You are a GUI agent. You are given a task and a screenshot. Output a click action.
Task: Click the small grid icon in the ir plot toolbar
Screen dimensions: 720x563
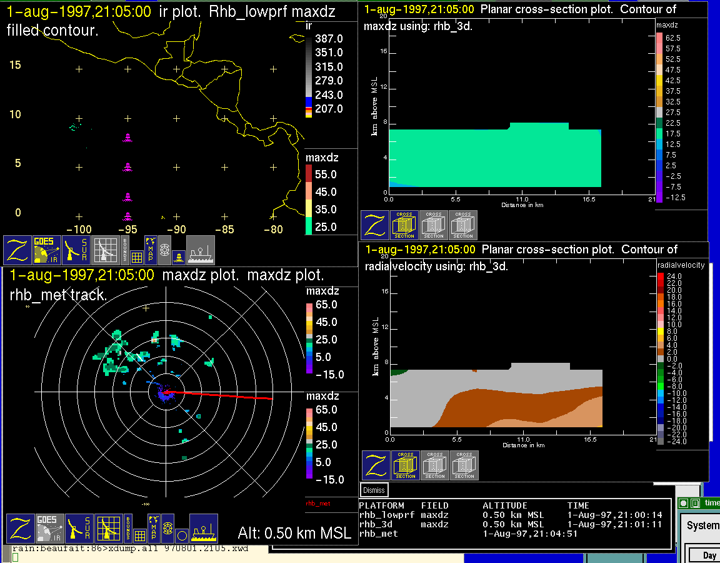coord(137,256)
